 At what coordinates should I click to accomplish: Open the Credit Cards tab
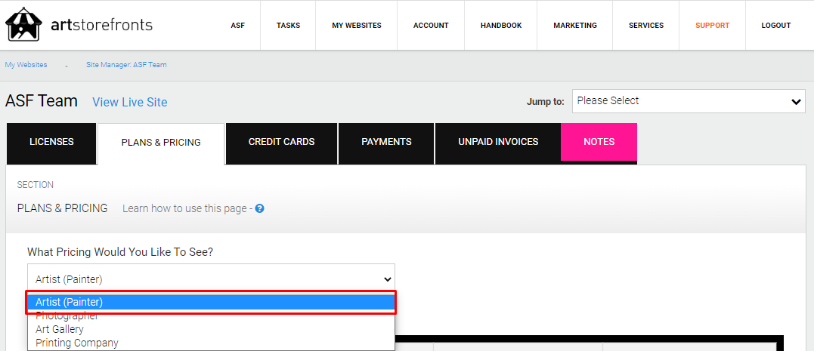(281, 142)
